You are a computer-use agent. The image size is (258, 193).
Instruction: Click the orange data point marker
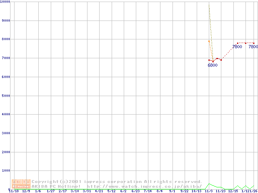209,41
